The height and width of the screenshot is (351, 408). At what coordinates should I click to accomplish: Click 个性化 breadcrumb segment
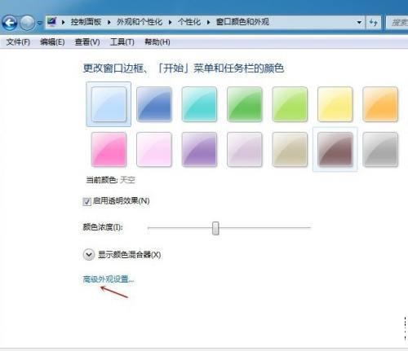click(x=189, y=22)
